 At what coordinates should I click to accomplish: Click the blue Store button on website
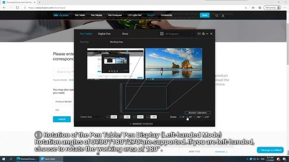[205, 15]
